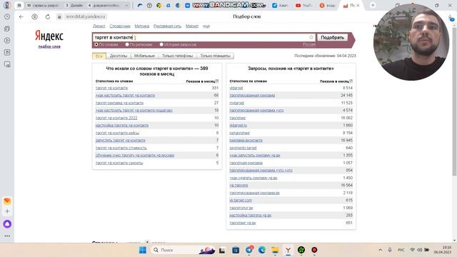Open the 'ещё' services menu link
Image resolution: width=457 pixels, height=257 pixels.
tap(206, 26)
